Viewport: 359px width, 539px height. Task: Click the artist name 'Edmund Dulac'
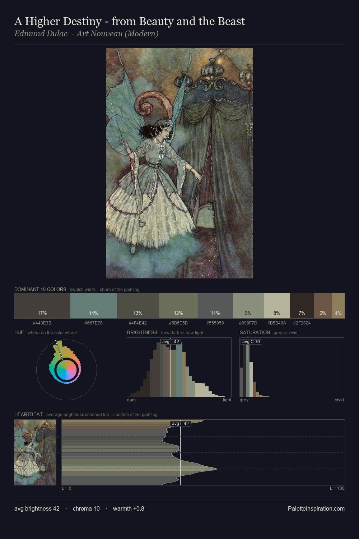[41, 34]
